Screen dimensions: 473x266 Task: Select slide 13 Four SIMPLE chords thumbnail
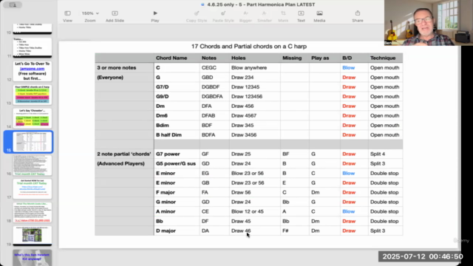[33, 95]
